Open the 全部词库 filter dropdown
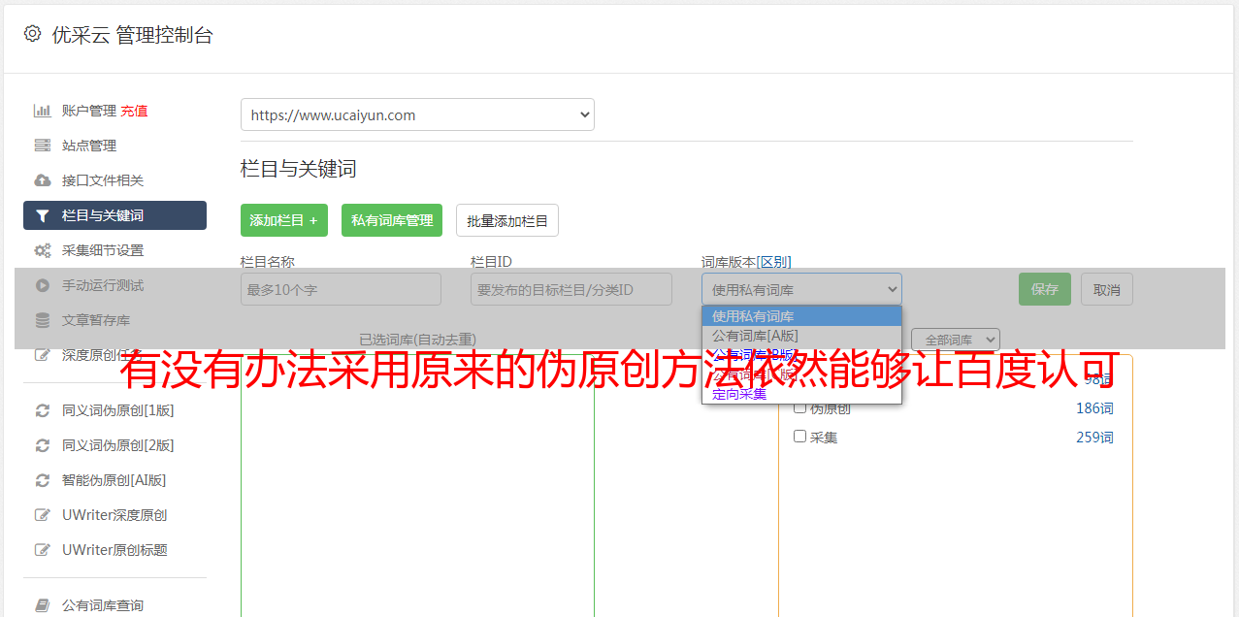 coord(956,340)
